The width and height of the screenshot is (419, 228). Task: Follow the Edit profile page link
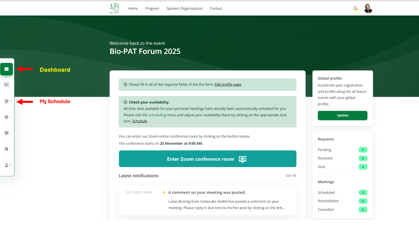tap(228, 85)
